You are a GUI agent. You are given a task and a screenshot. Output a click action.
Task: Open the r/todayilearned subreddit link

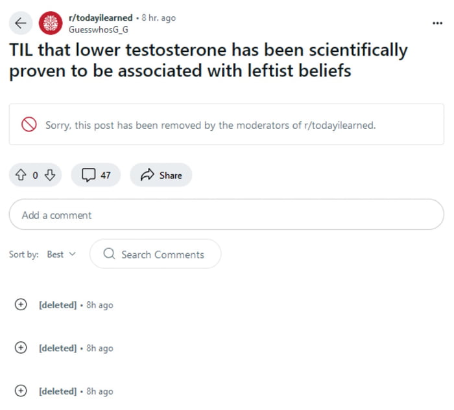tap(101, 18)
